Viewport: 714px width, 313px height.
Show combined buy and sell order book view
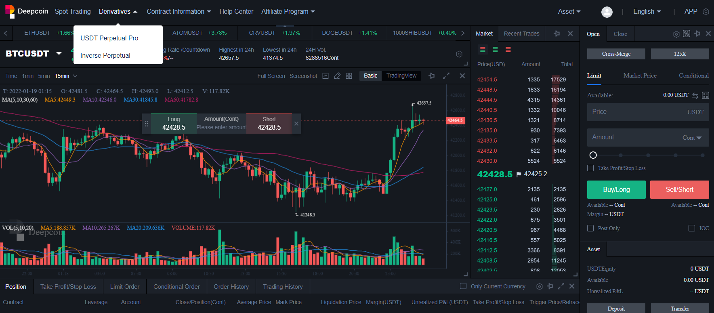(483, 50)
